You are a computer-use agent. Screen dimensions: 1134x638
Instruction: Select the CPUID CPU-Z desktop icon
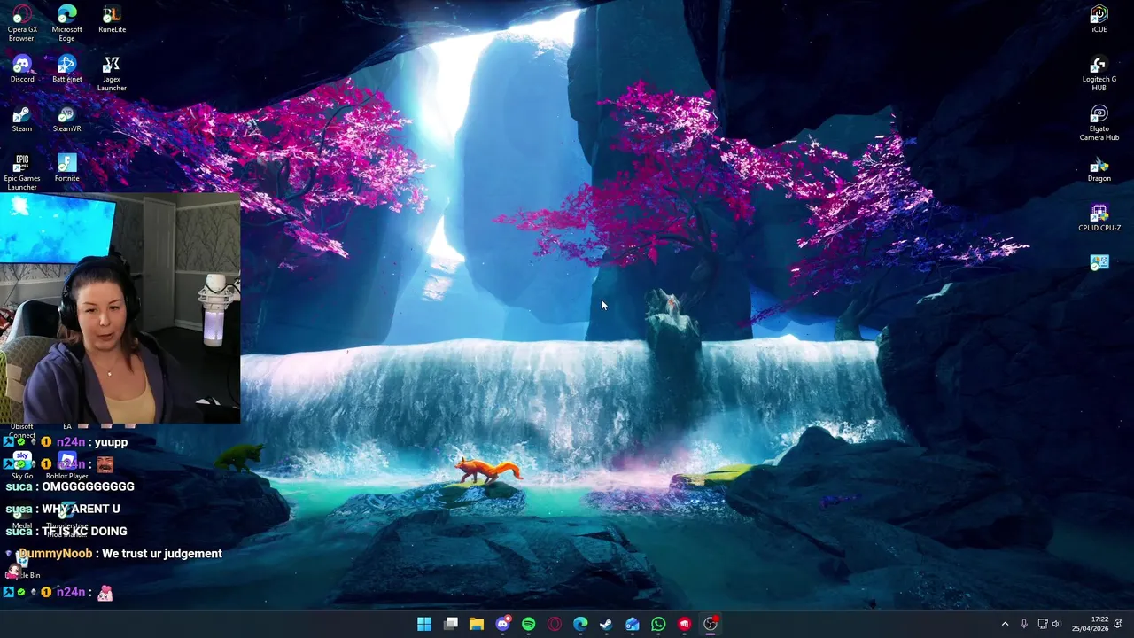click(x=1099, y=217)
